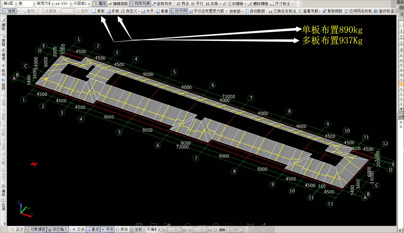Click the 删除 delete tool in left sidebar
404x233 pixels.
[x=3, y=24]
